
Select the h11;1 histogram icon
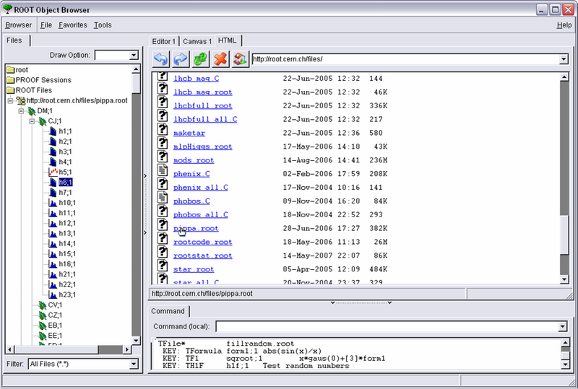pyautogui.click(x=53, y=213)
